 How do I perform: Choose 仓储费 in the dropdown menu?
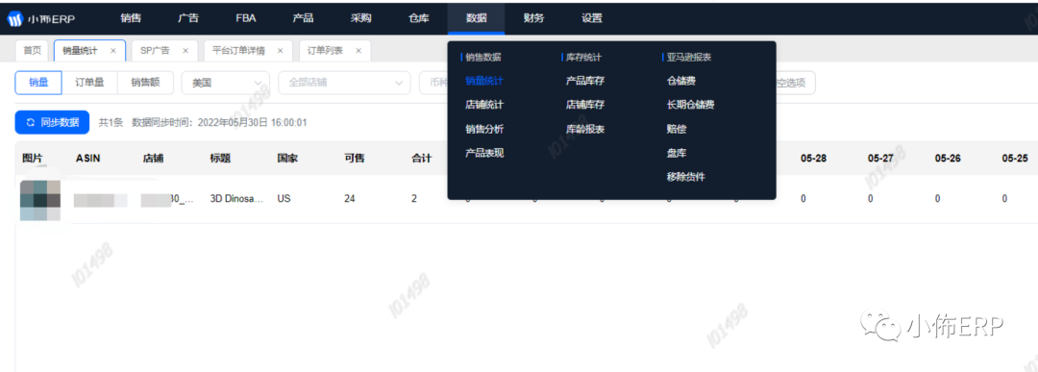681,82
